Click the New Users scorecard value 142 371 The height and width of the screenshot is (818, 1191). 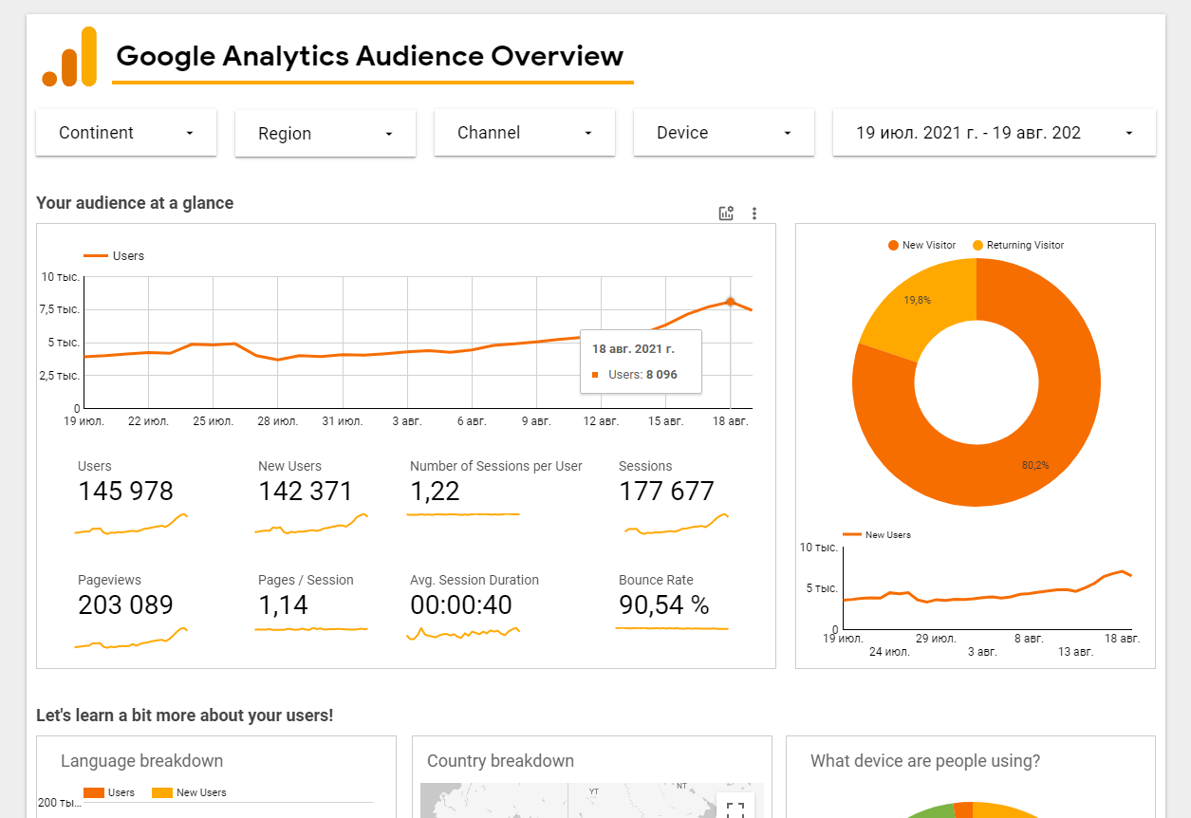coord(305,492)
